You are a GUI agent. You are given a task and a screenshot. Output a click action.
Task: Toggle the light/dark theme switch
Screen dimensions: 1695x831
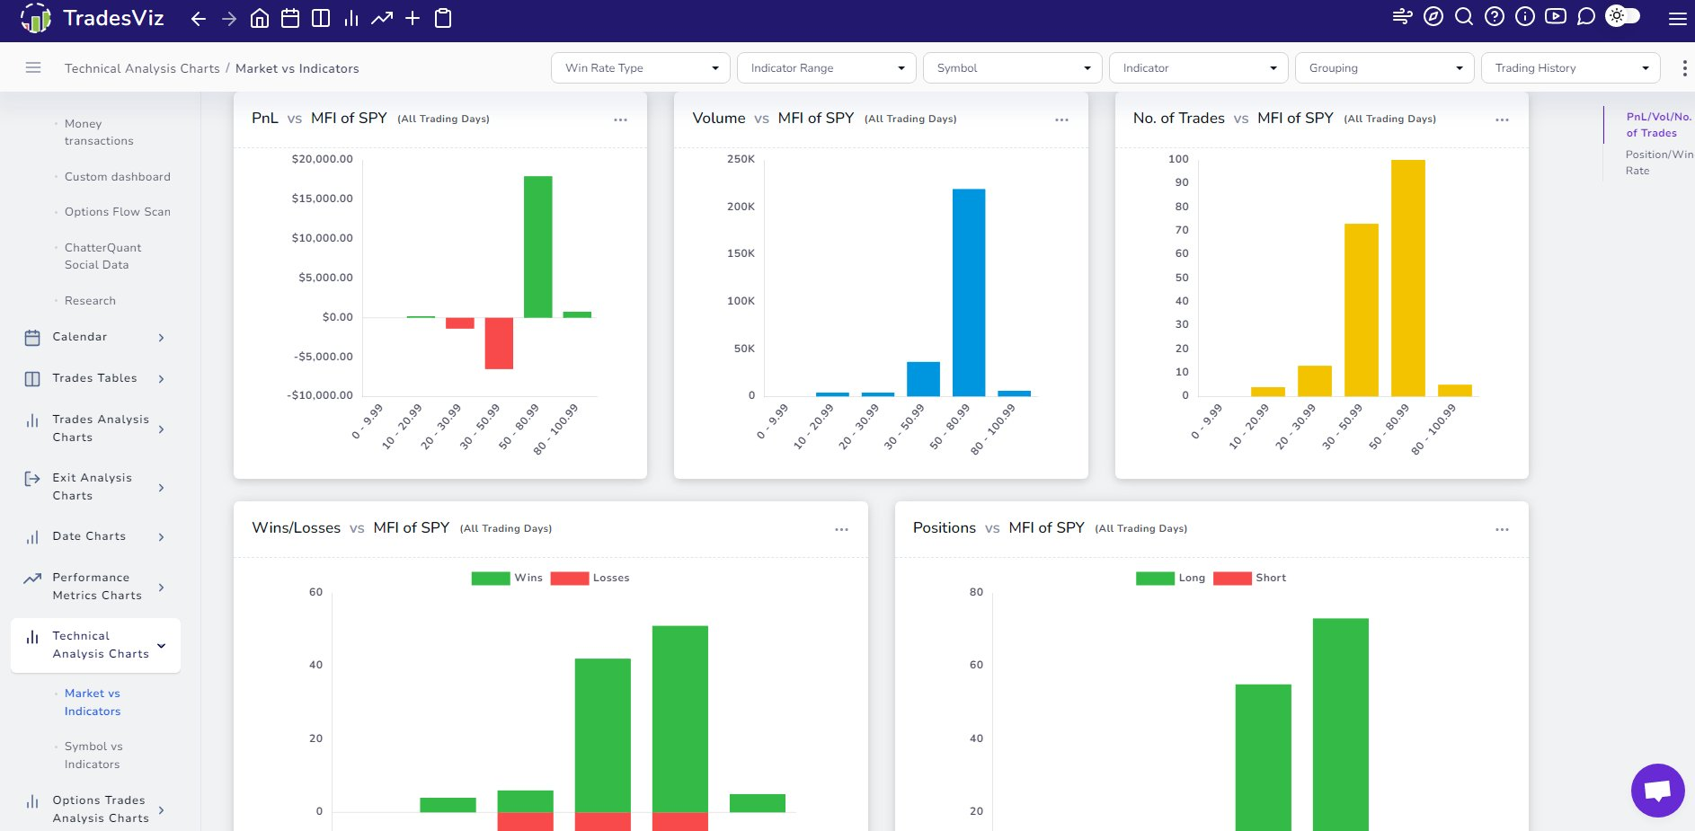click(x=1623, y=16)
